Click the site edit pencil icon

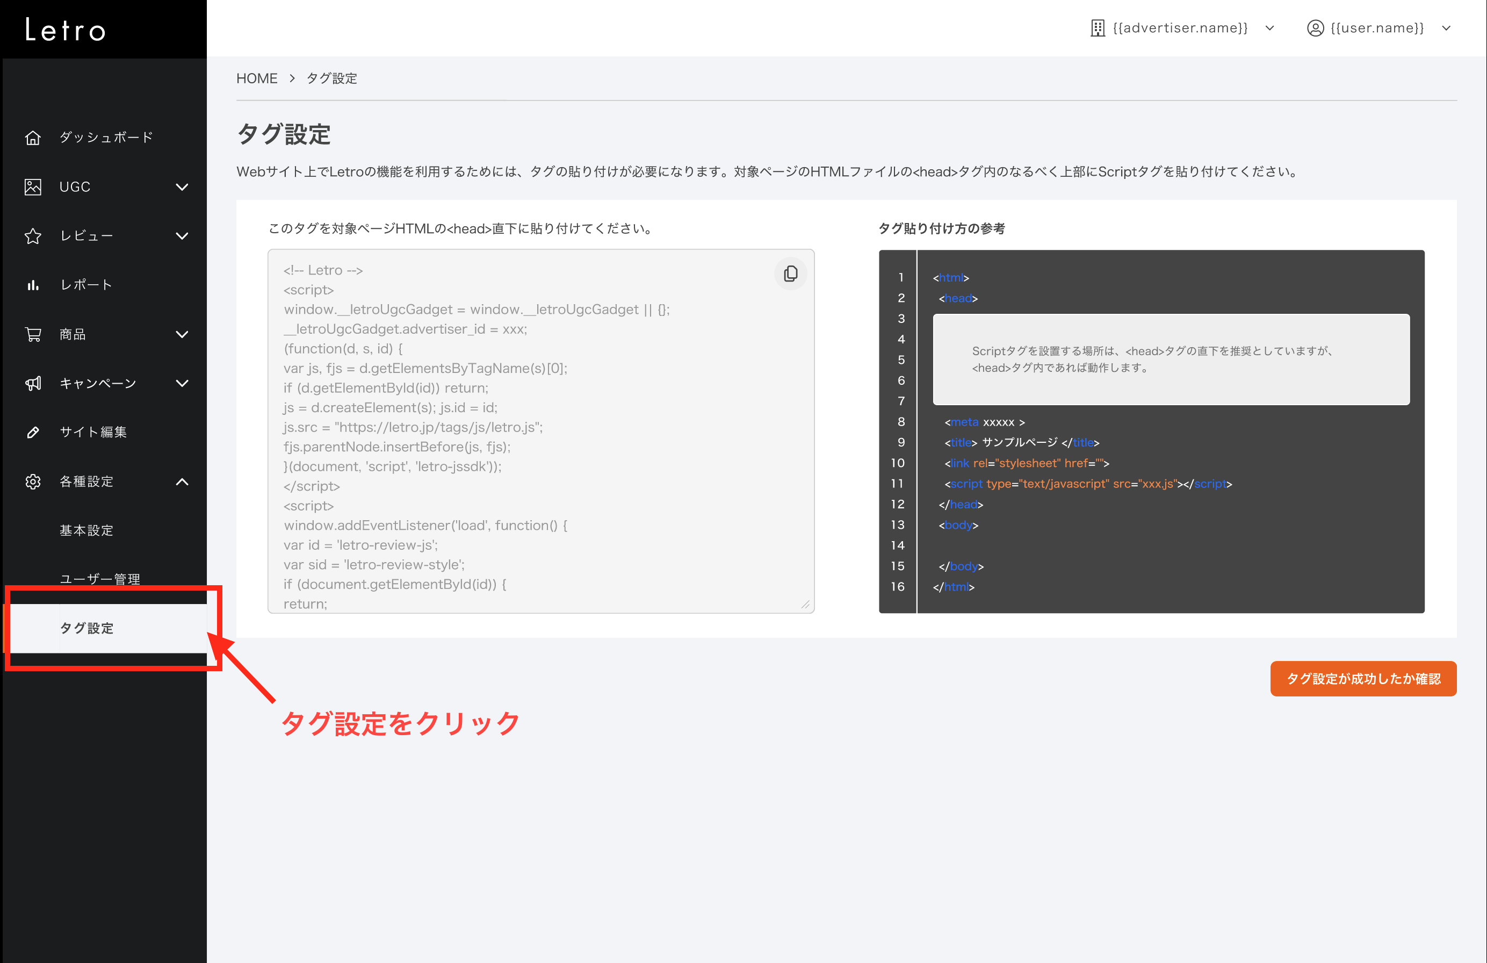33,432
